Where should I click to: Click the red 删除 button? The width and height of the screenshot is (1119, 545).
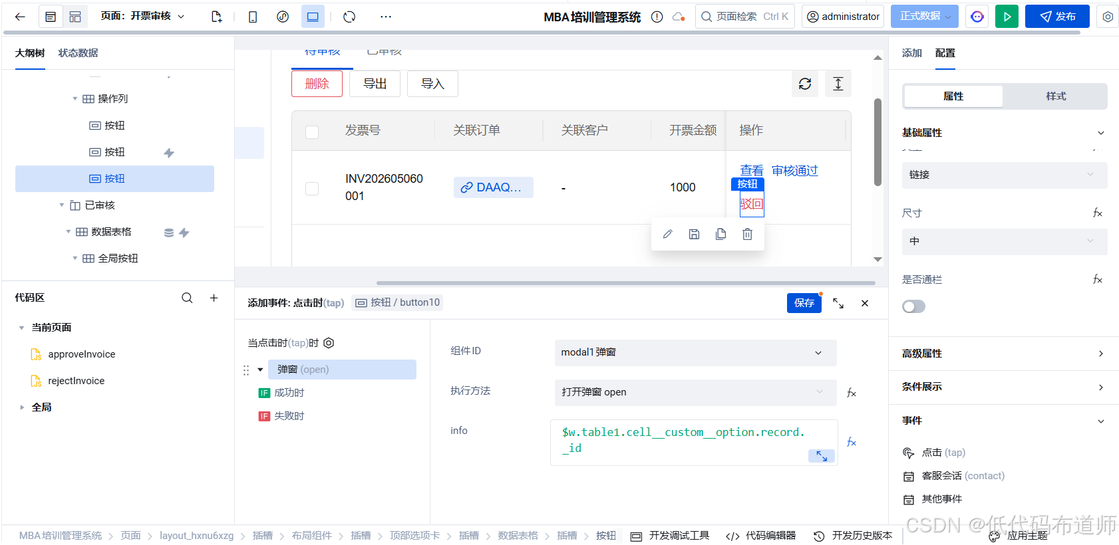tap(317, 84)
